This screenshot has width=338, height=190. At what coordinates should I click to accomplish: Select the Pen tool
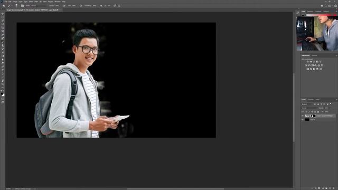click(3, 67)
